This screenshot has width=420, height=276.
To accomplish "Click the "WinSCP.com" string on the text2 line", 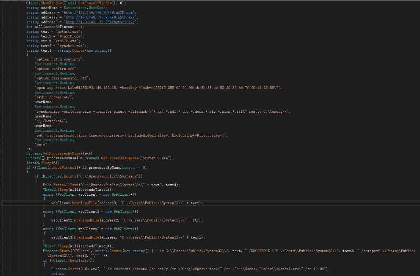I will [70, 36].
